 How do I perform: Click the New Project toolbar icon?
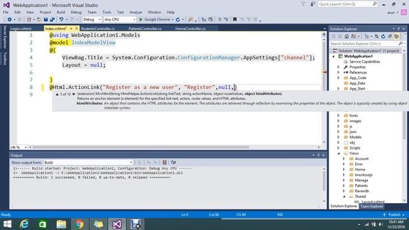(29, 20)
